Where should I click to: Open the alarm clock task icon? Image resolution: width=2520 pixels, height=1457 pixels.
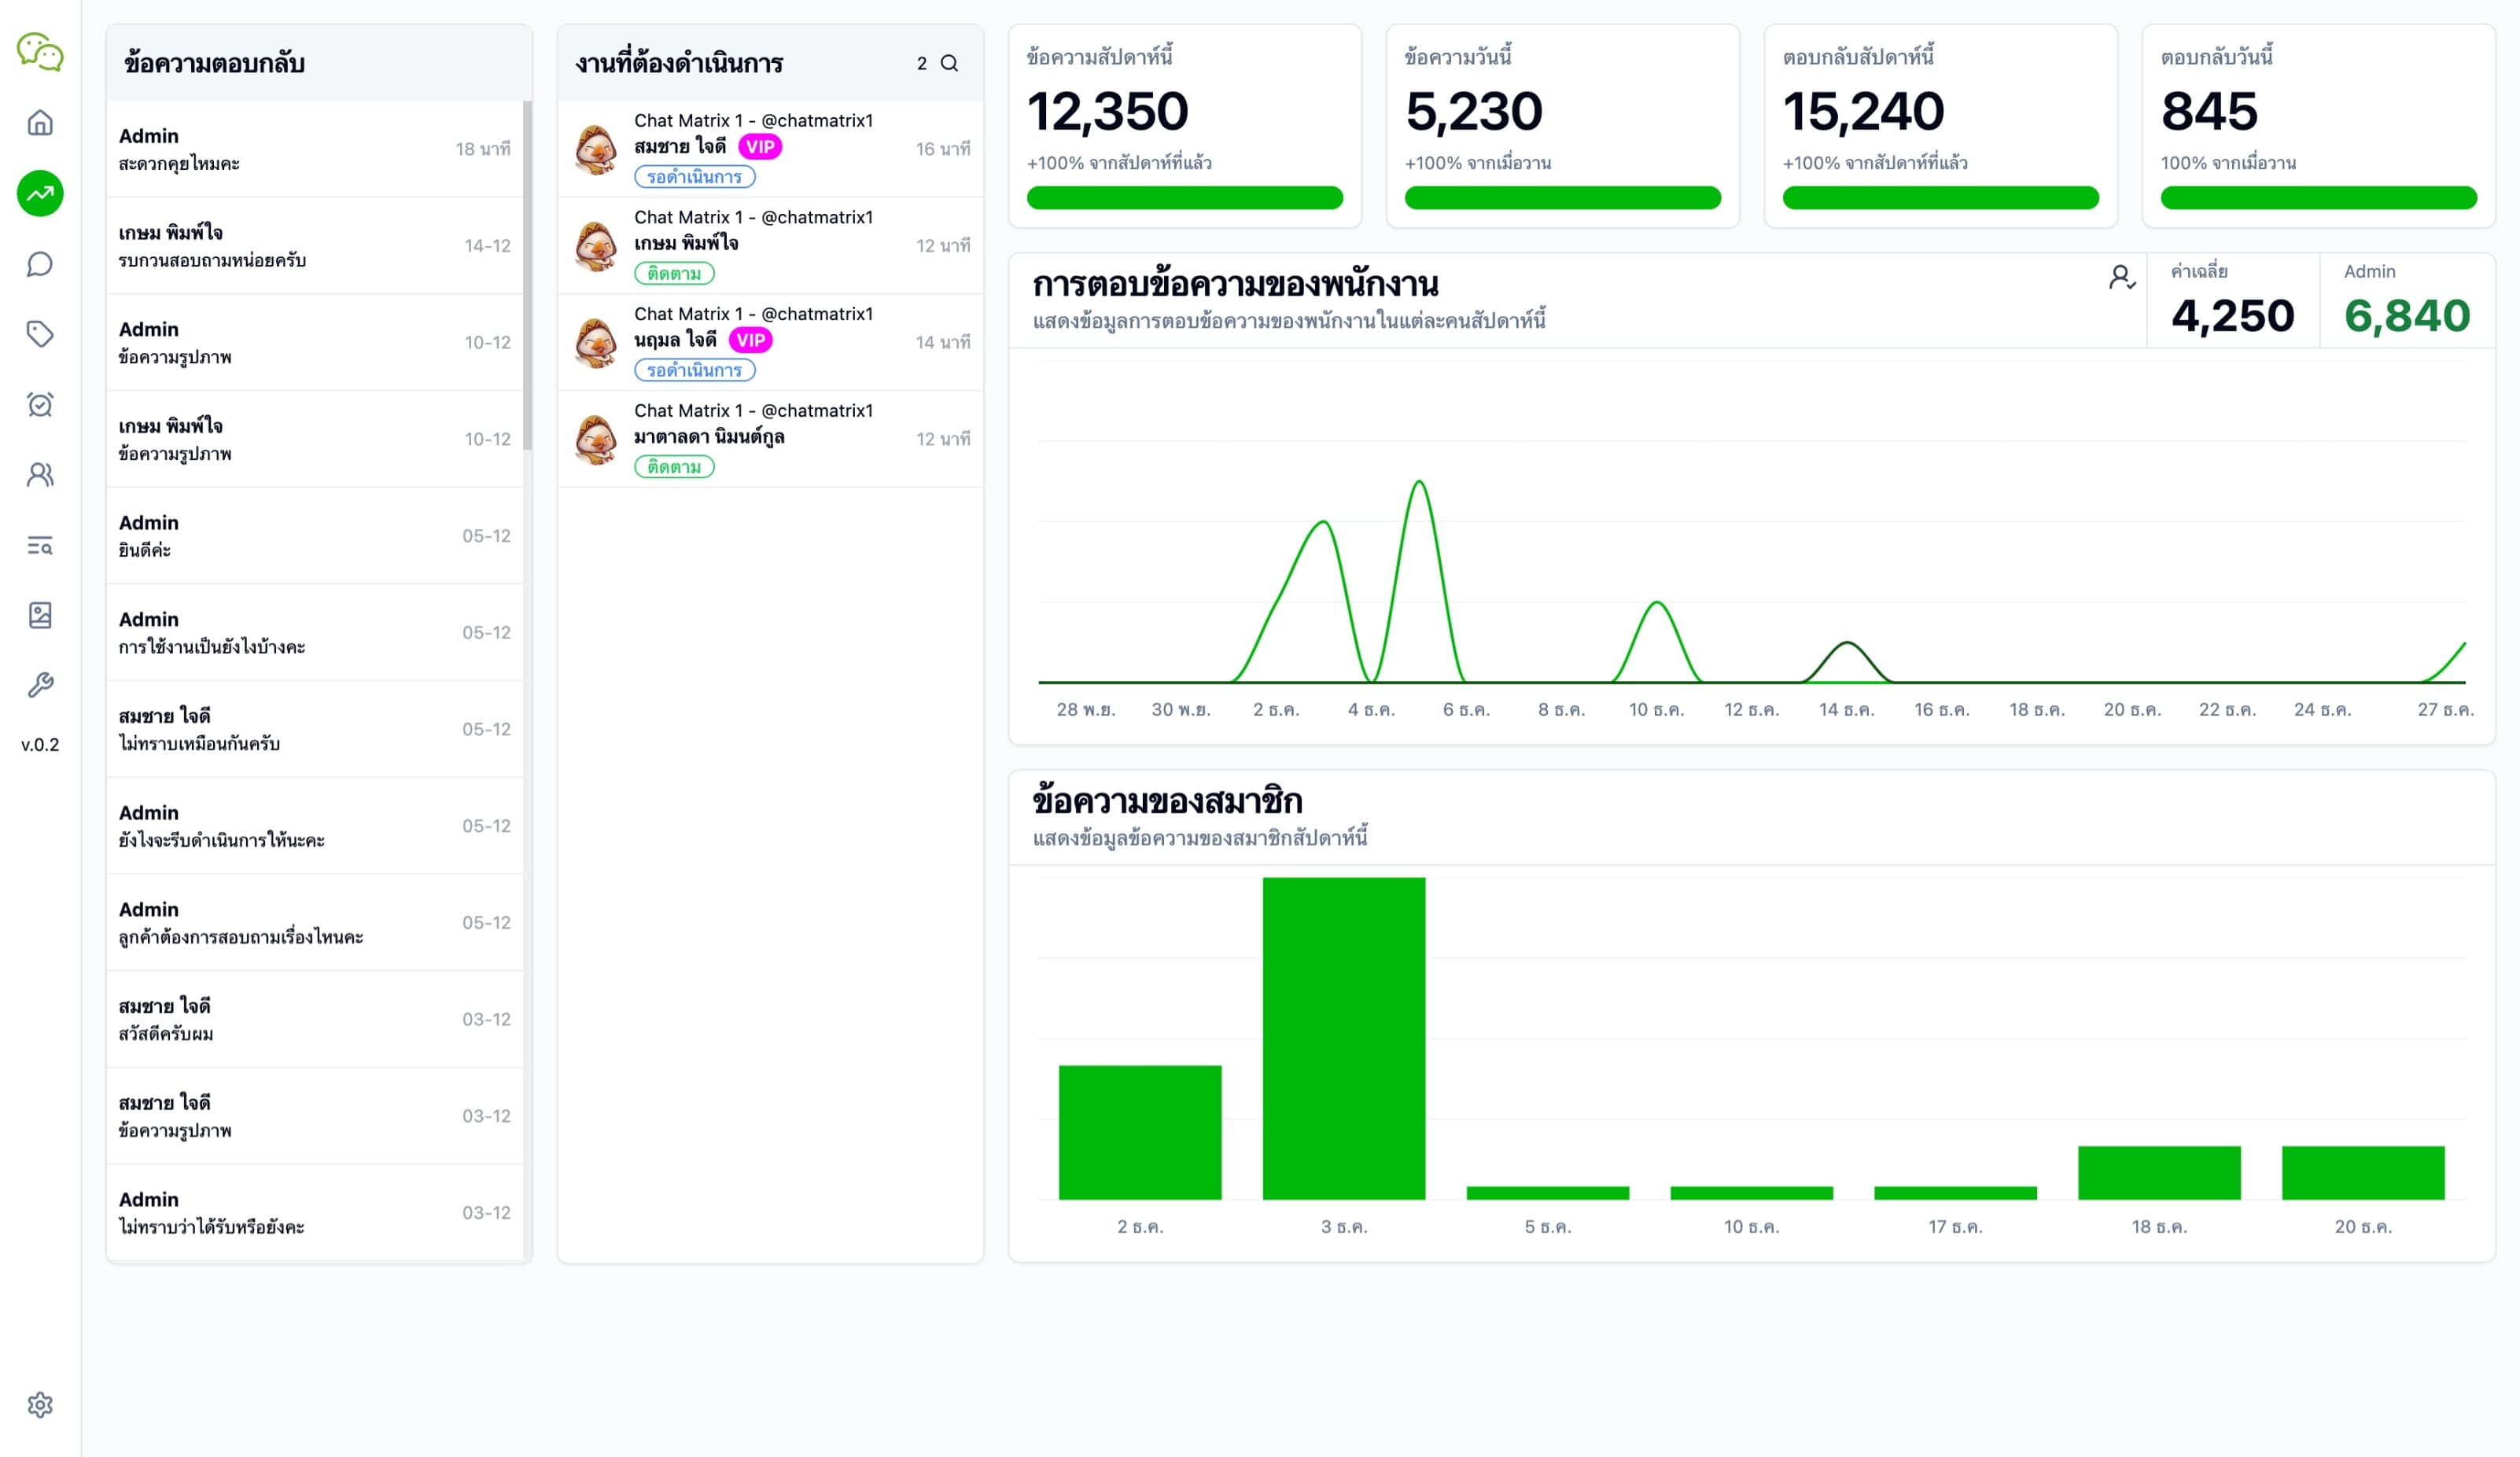[40, 404]
